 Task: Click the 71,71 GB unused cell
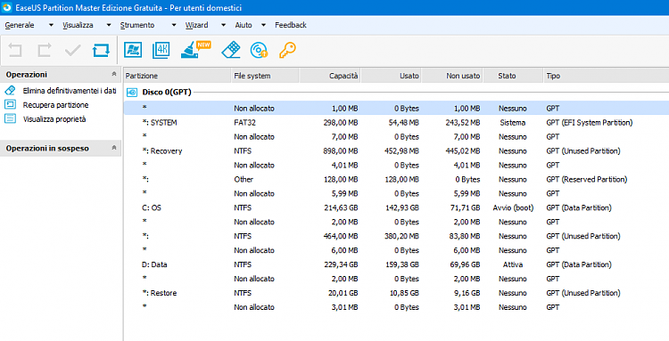[465, 207]
